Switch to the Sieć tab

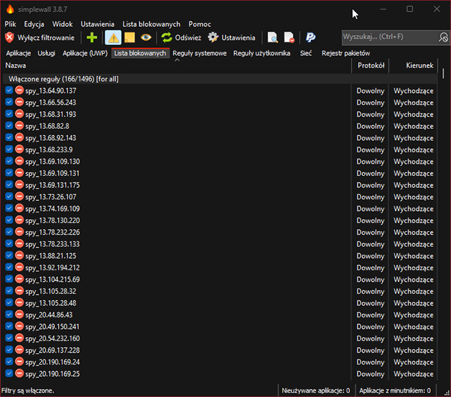click(x=306, y=53)
